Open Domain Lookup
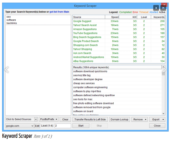The width and height of the screenshot is (170, 142). click(x=119, y=119)
